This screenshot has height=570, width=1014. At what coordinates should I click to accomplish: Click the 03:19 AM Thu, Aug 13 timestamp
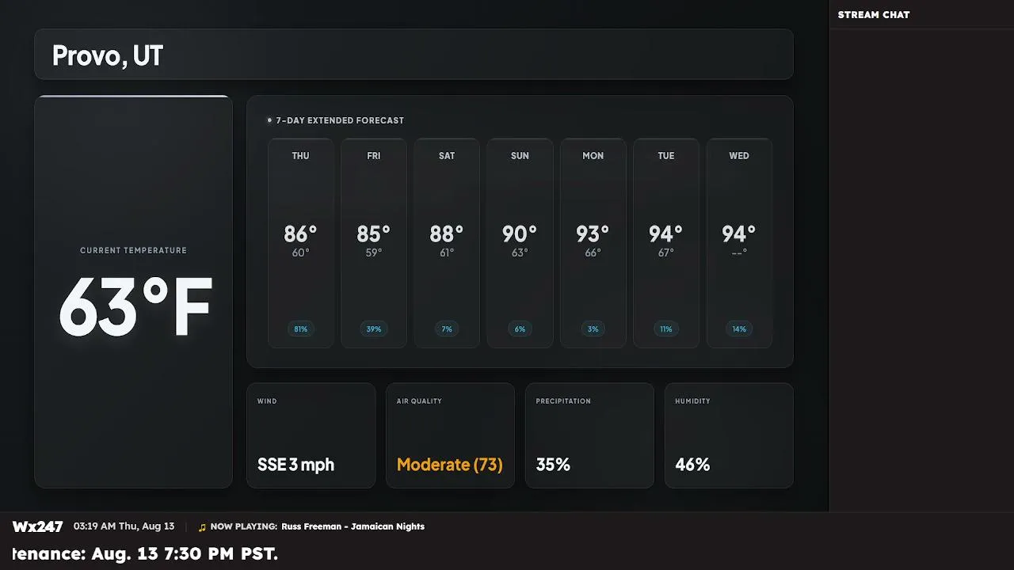pyautogui.click(x=124, y=526)
